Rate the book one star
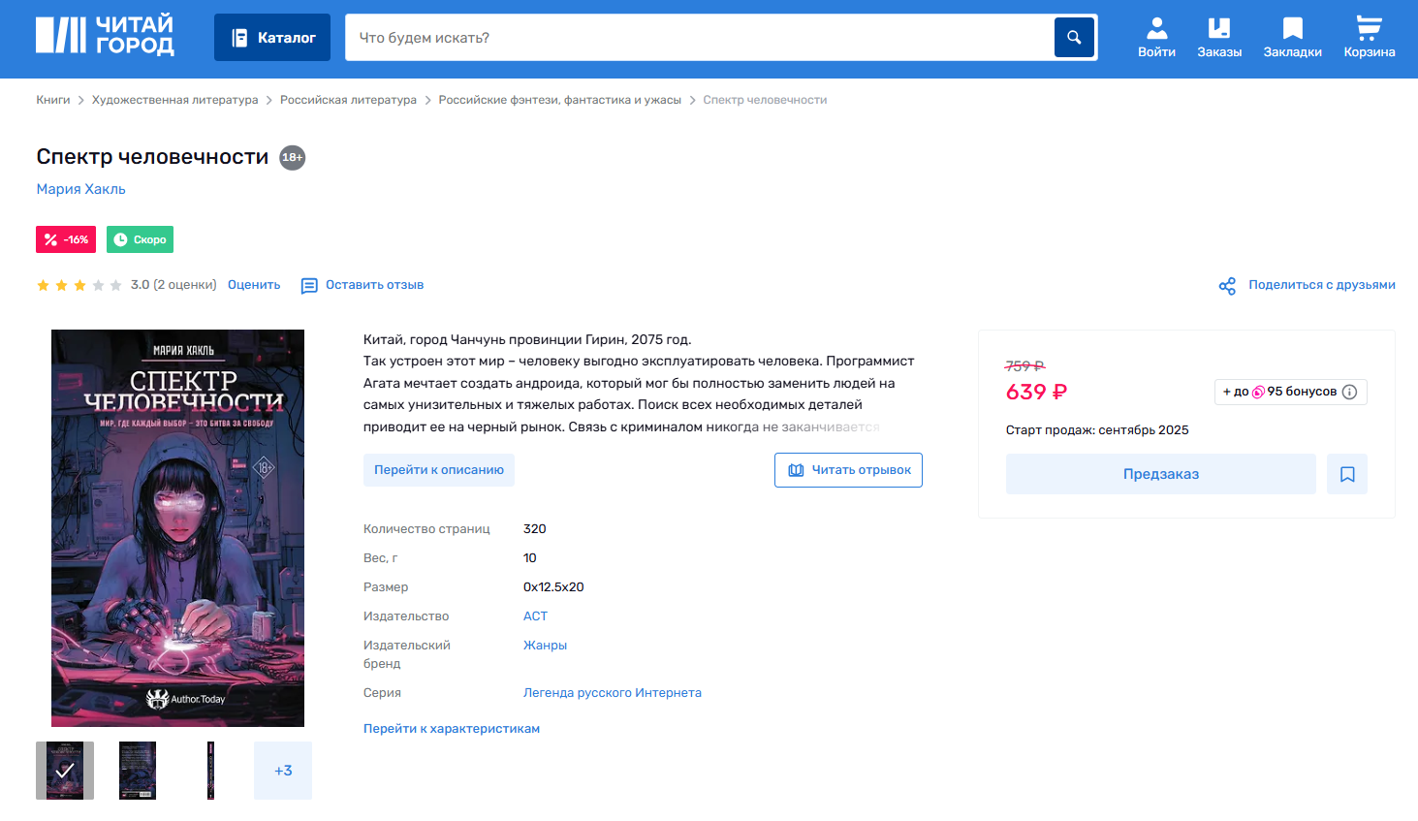This screenshot has width=1418, height=821. tap(43, 285)
